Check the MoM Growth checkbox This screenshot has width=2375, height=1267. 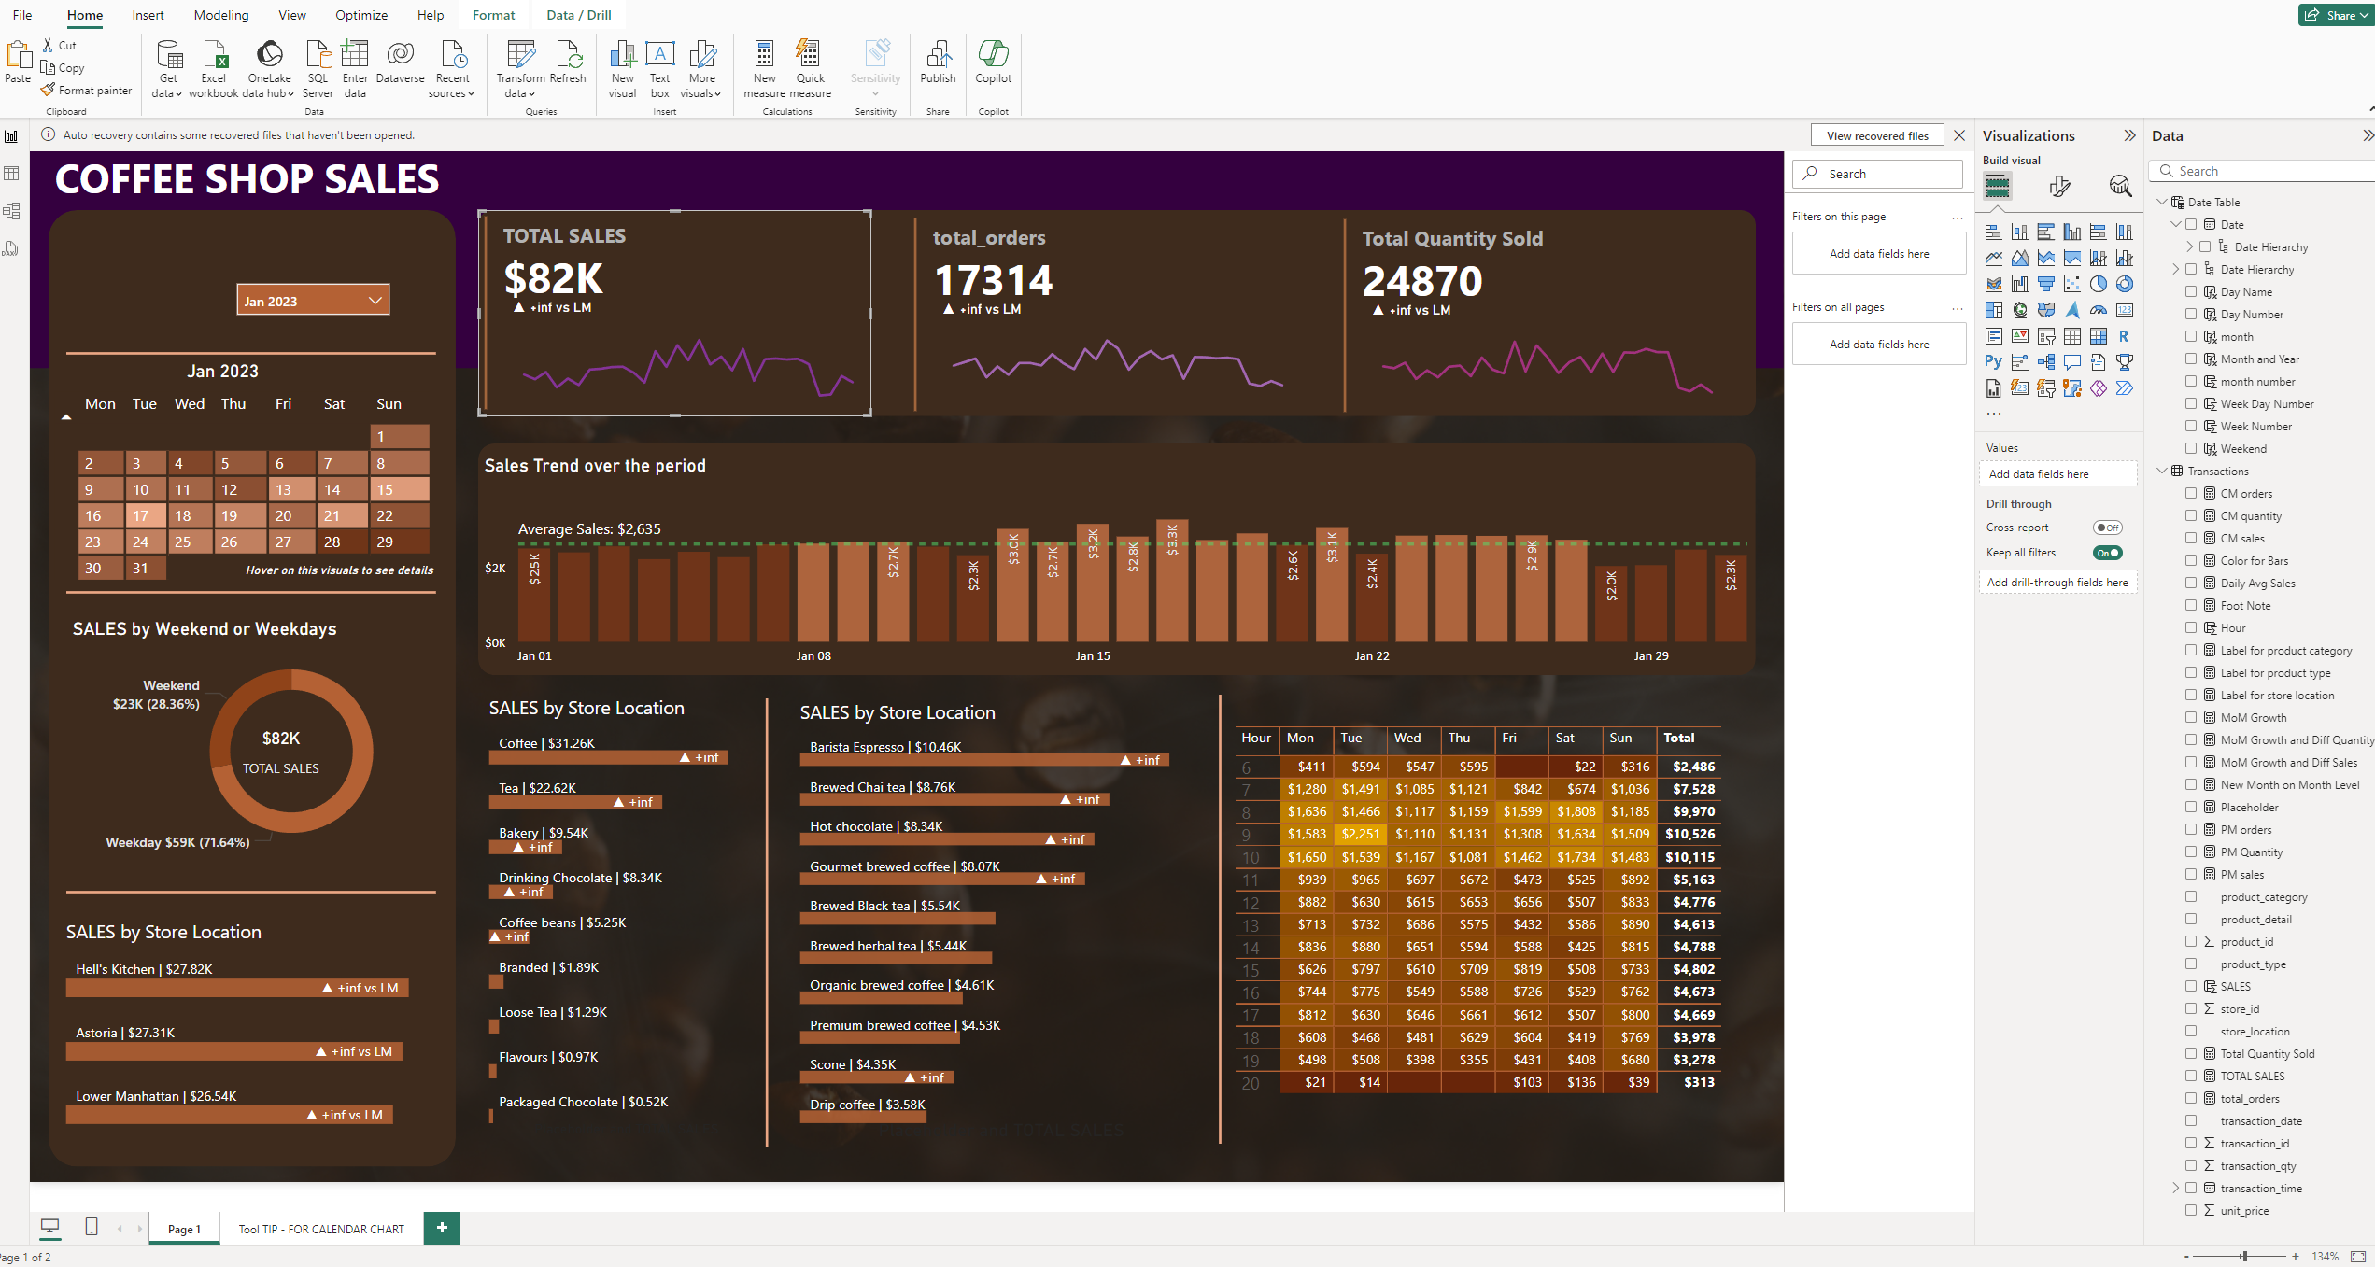[x=2191, y=717]
